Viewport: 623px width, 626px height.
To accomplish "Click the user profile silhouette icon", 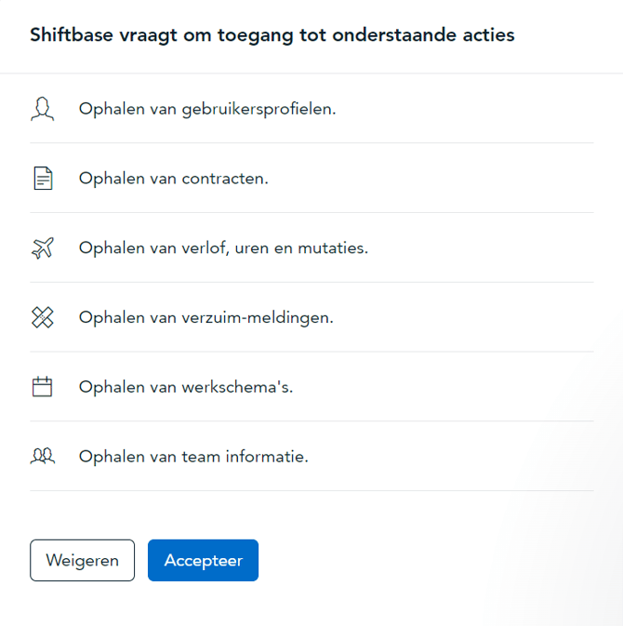I will click(x=43, y=109).
